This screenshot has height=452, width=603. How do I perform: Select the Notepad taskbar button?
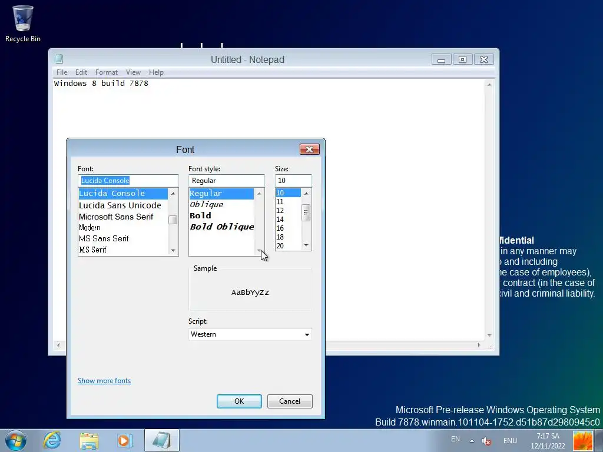162,440
